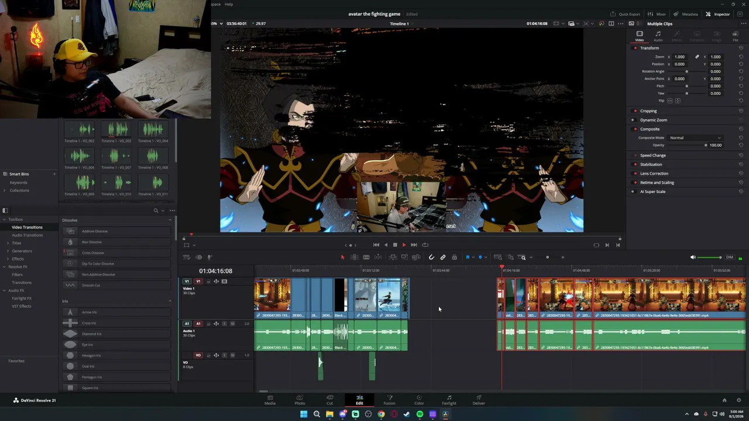Adjust the Opacity slider
This screenshot has height=421, width=749.
[687, 145]
